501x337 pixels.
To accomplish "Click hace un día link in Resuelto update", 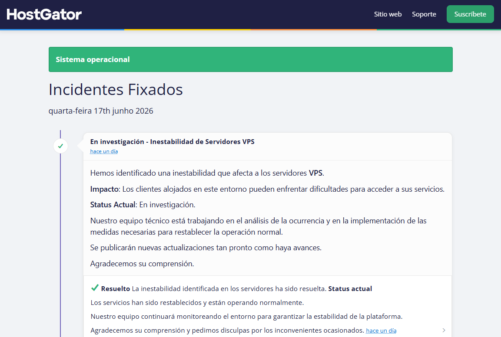I will (x=381, y=330).
